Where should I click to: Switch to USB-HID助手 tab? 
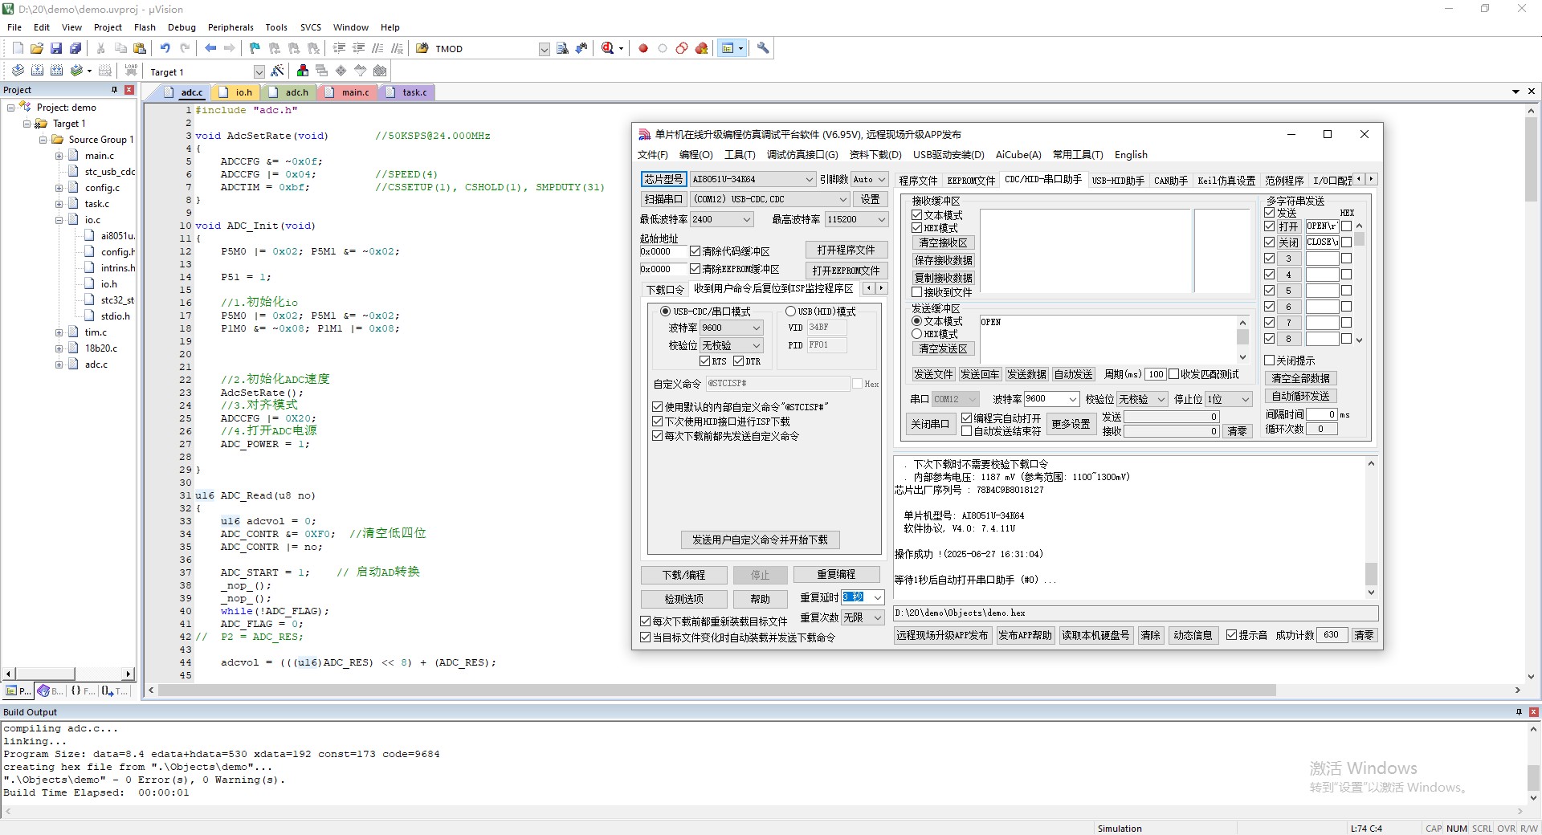coord(1118,181)
